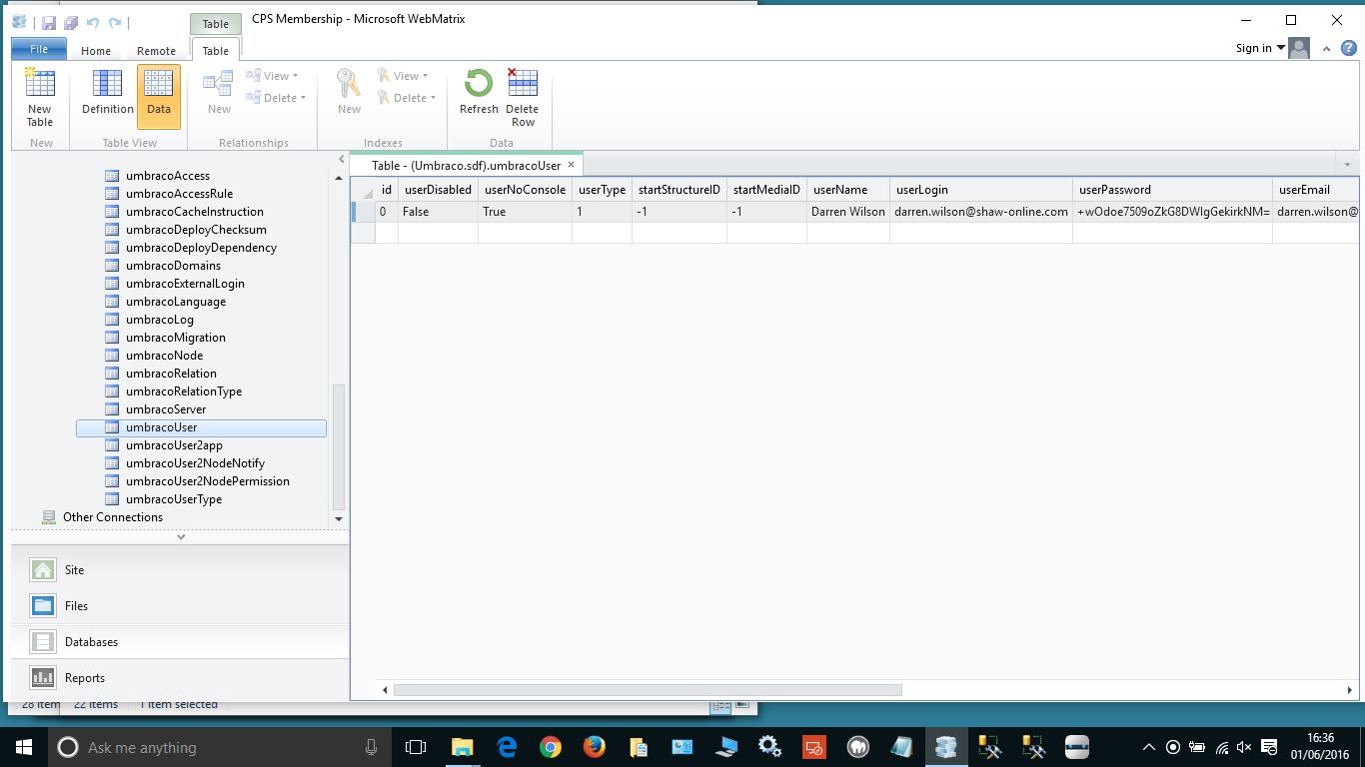Switch to the Home ribbon tab
Image resolution: width=1365 pixels, height=767 pixels.
tap(96, 51)
